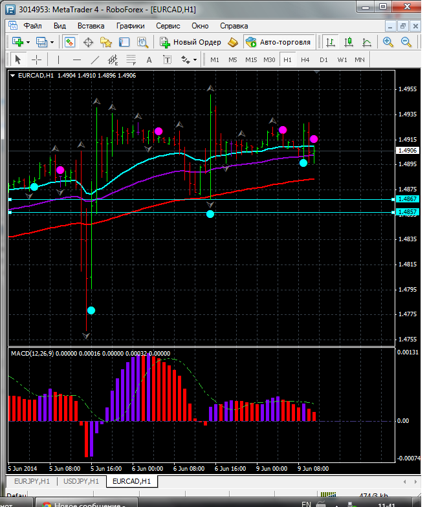
Task: Switch chart to candlestick mode
Action: (349, 42)
